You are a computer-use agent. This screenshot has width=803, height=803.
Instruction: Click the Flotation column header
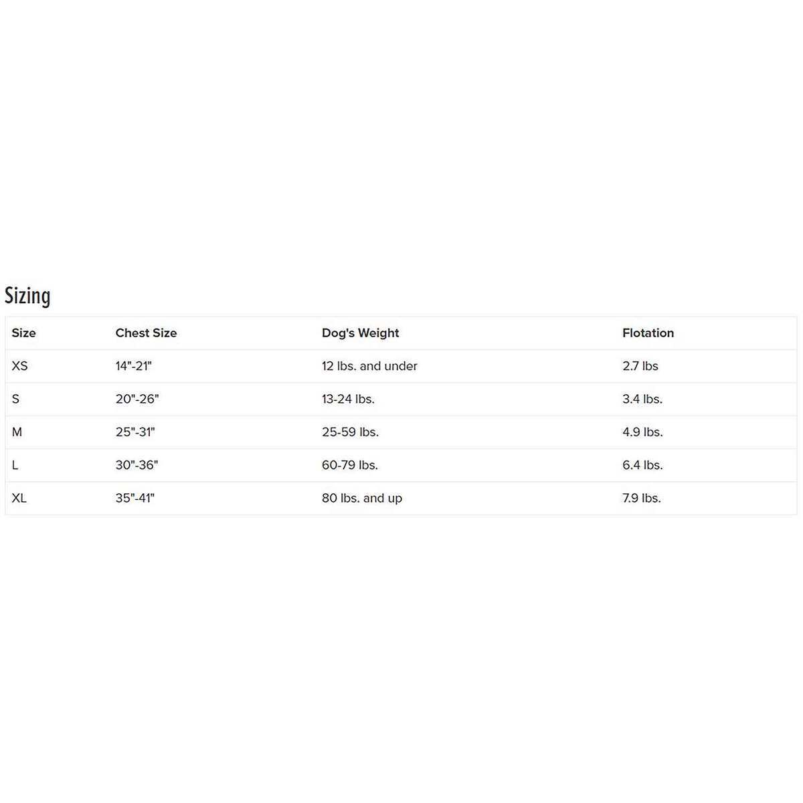(648, 333)
